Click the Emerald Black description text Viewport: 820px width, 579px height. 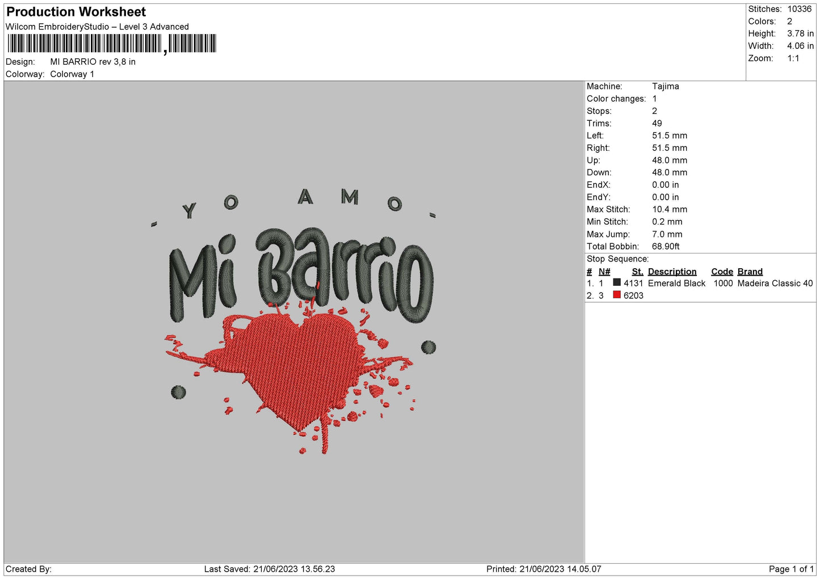676,284
